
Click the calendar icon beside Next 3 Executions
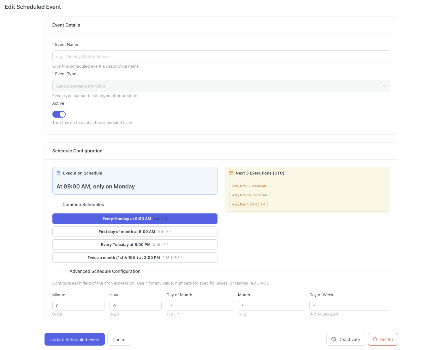click(x=231, y=173)
